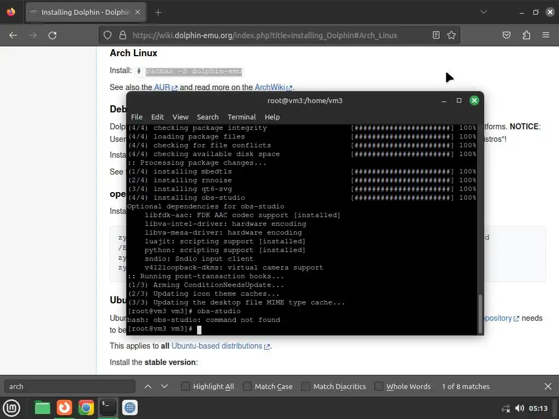Enable Highlight All checkbox
The width and height of the screenshot is (559, 419).
pos(186,386)
